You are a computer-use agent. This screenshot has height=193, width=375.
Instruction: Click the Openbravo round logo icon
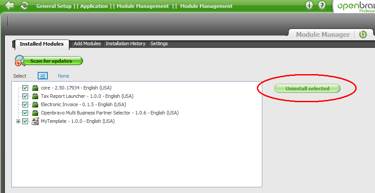pyautogui.click(x=363, y=35)
